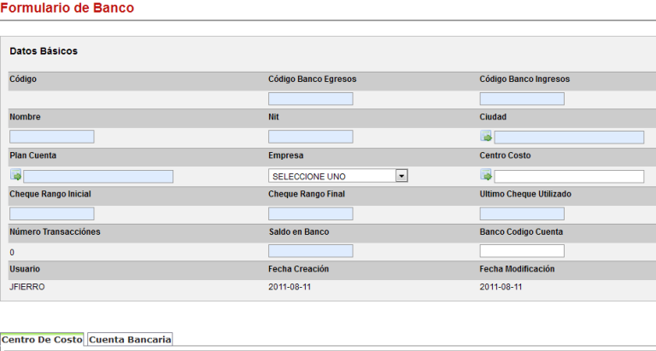Focus the Código Banco Egresos field
Viewport: 656px width, 351px height.
[x=310, y=99]
